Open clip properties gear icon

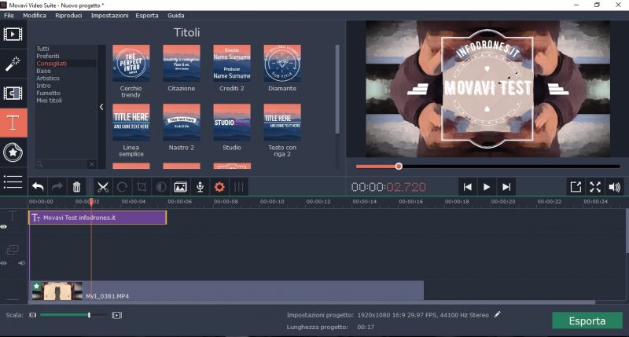click(219, 187)
